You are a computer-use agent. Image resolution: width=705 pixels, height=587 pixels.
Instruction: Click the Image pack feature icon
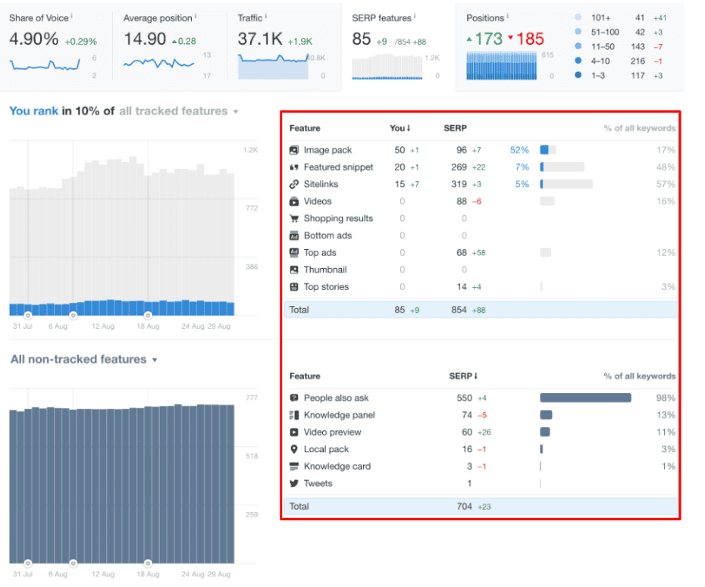tap(294, 150)
